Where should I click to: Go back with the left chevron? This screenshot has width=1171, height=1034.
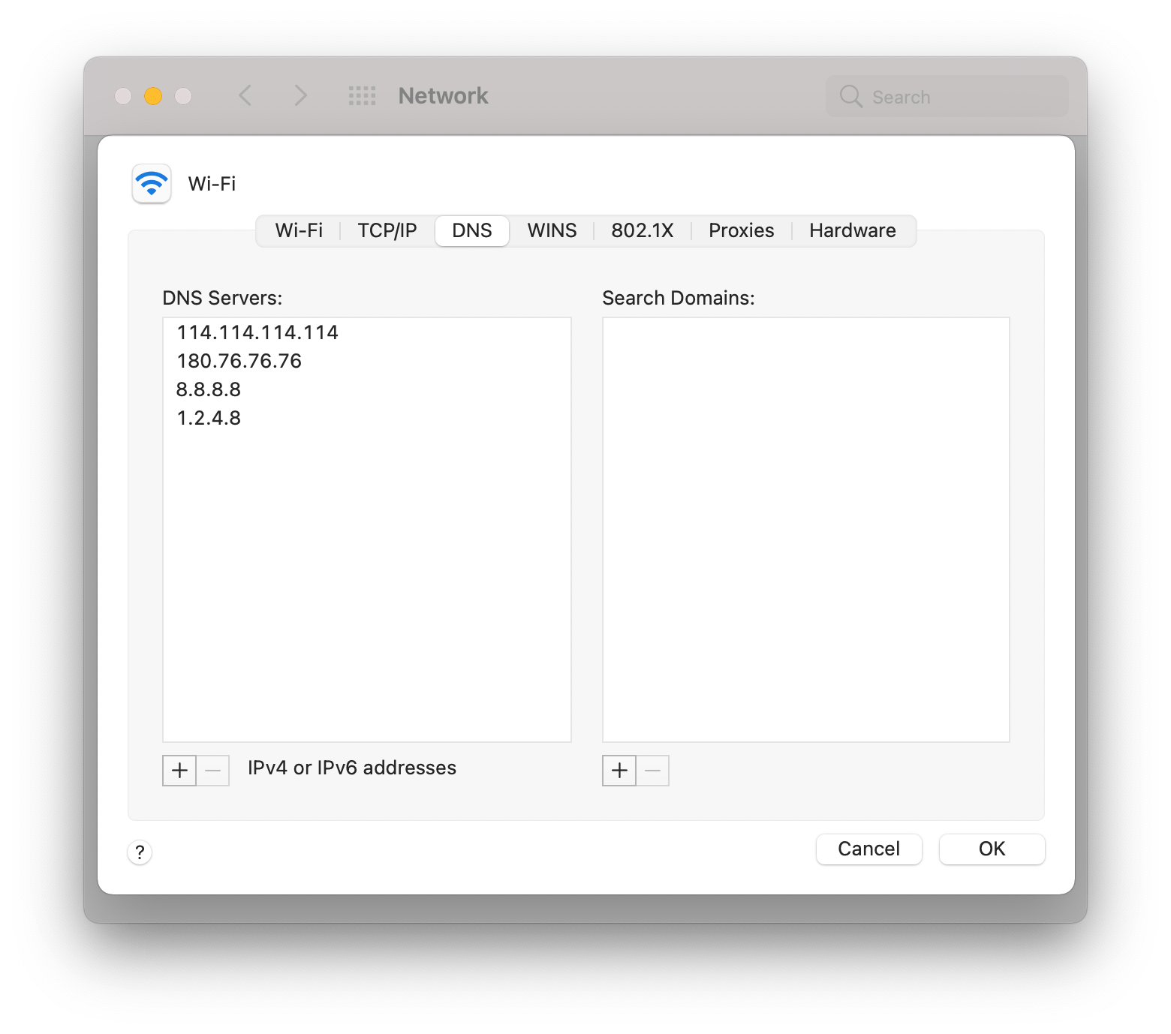click(245, 95)
